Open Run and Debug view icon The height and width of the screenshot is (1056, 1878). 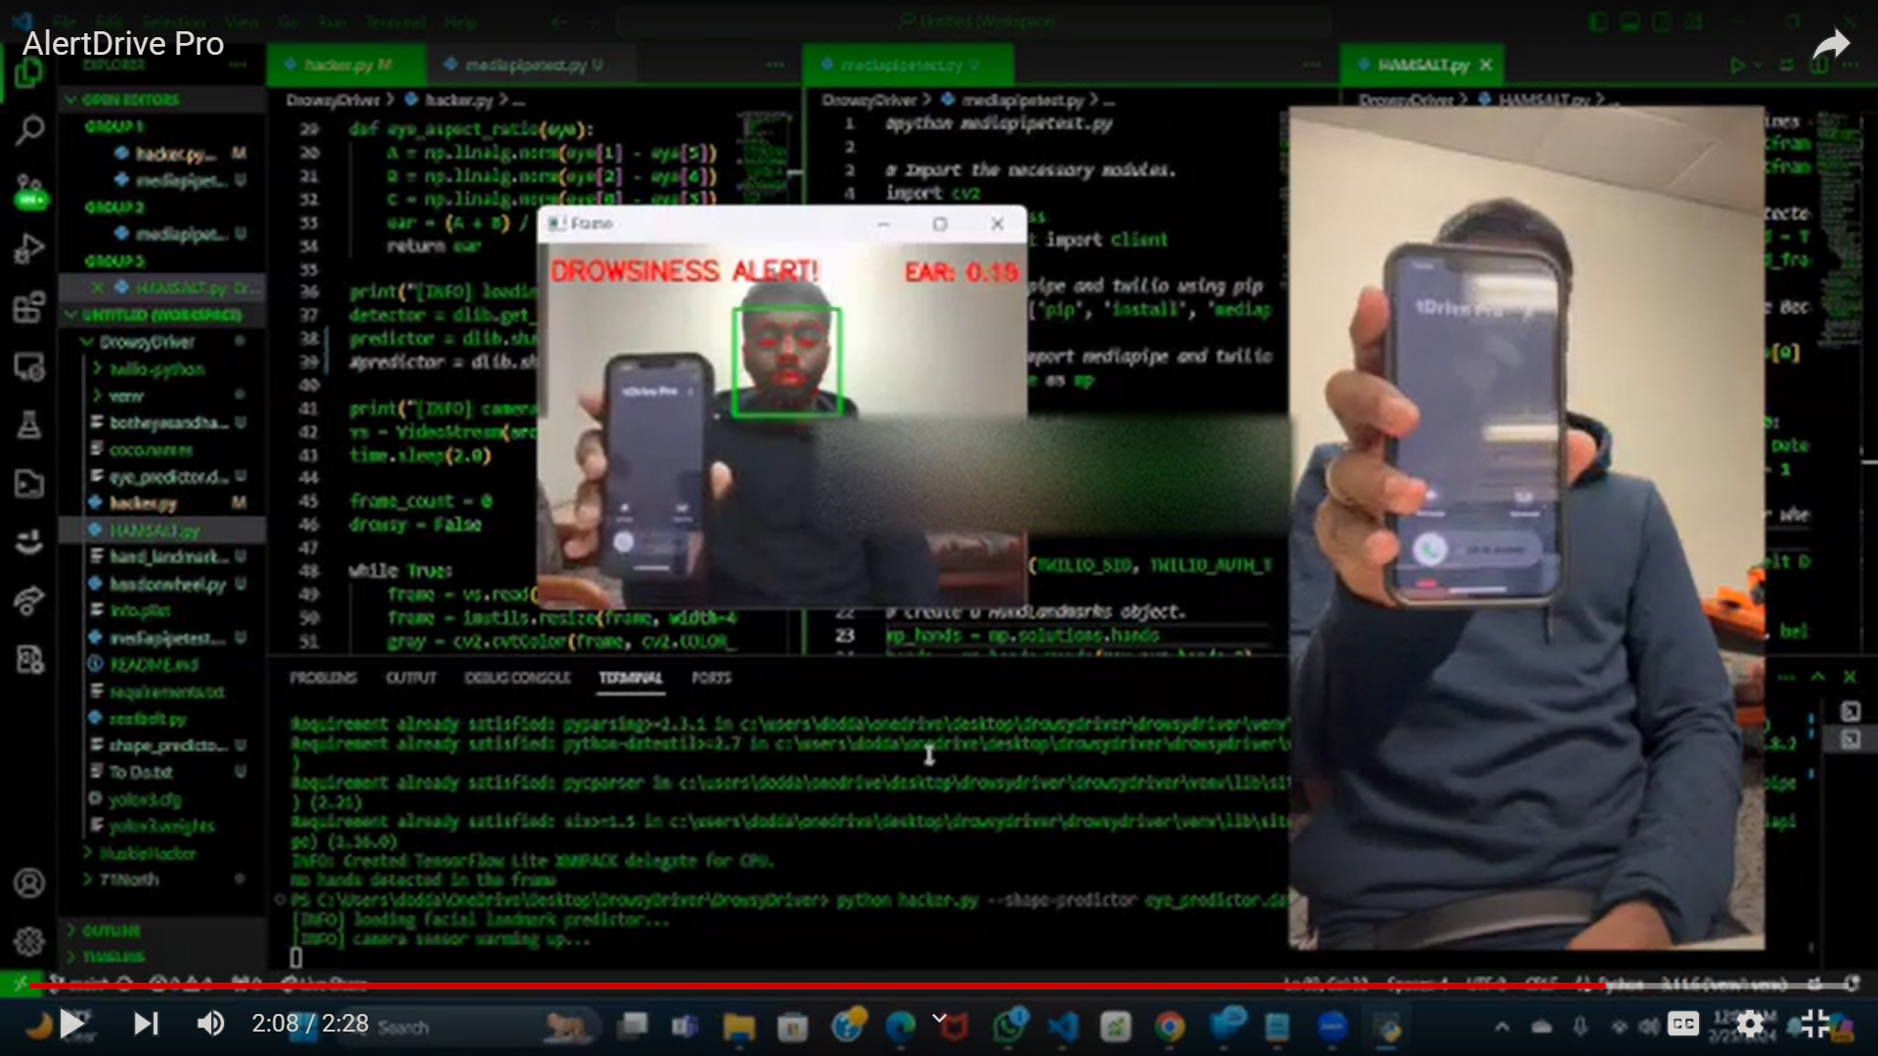tap(29, 249)
